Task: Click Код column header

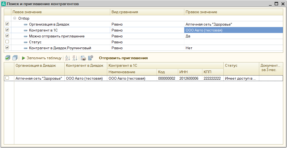Action: tap(167, 72)
